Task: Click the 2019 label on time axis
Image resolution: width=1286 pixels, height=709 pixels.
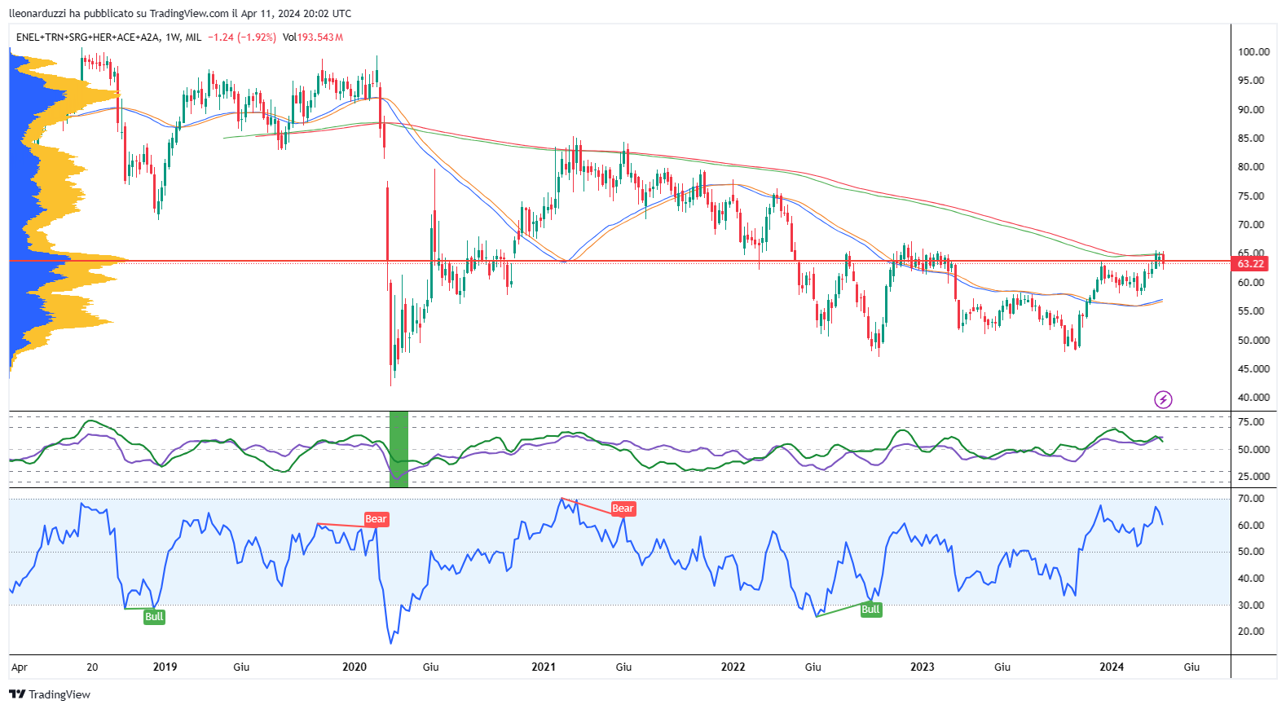Action: click(165, 667)
